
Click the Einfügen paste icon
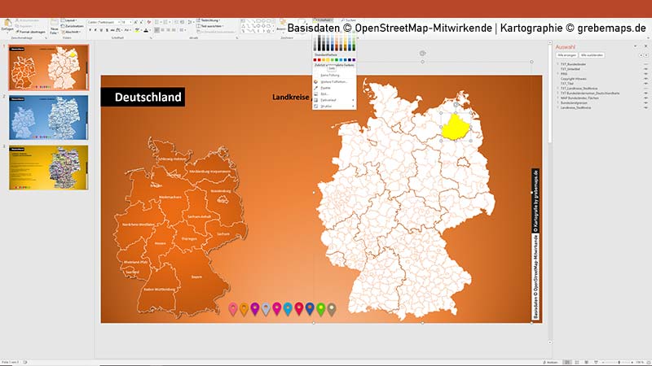coord(7,24)
